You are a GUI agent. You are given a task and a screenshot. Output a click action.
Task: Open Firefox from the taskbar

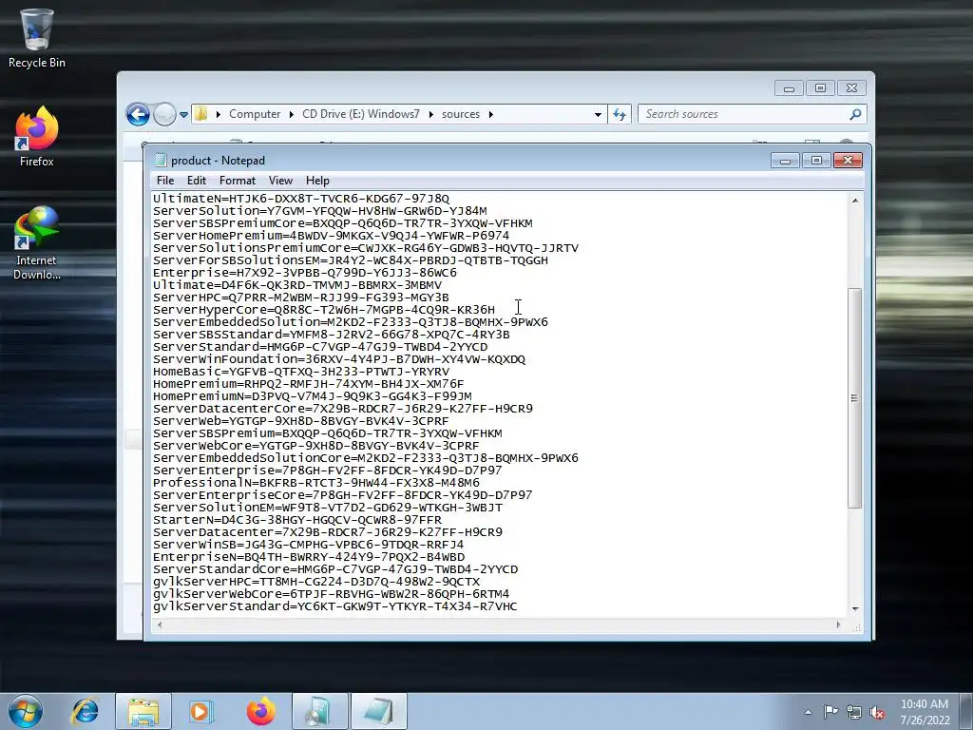260,711
